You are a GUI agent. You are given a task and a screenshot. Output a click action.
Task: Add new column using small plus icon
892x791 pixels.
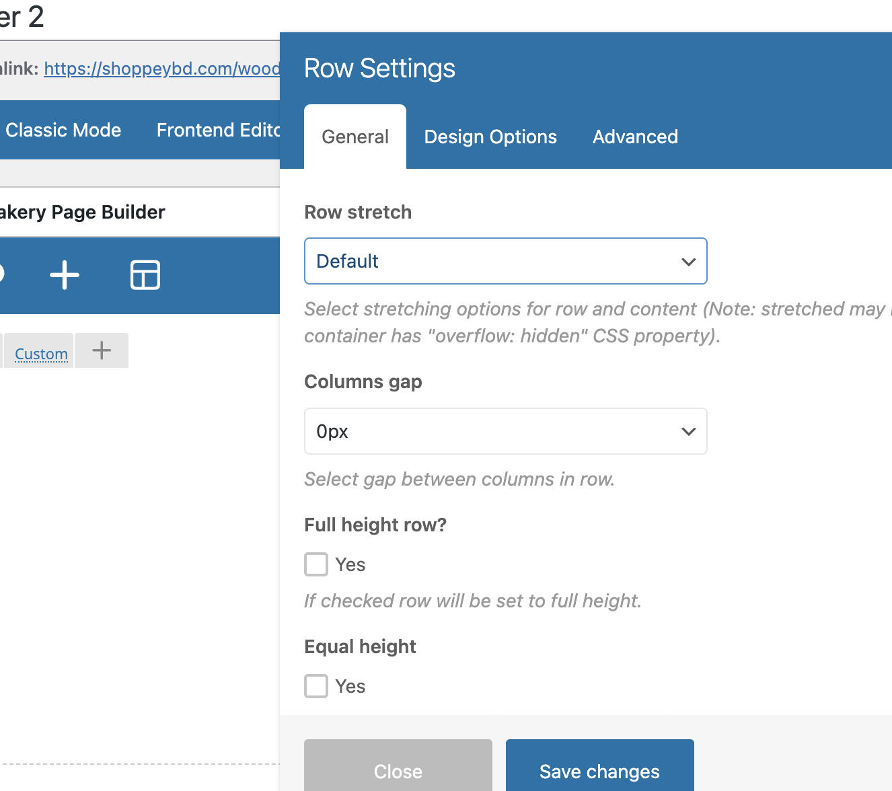[102, 350]
